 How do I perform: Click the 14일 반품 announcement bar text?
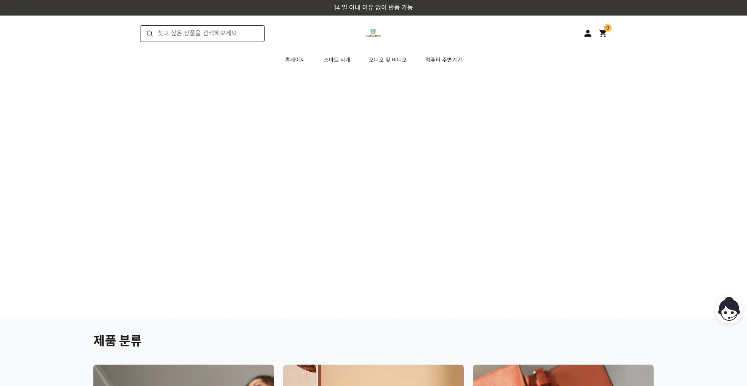coord(373,7)
